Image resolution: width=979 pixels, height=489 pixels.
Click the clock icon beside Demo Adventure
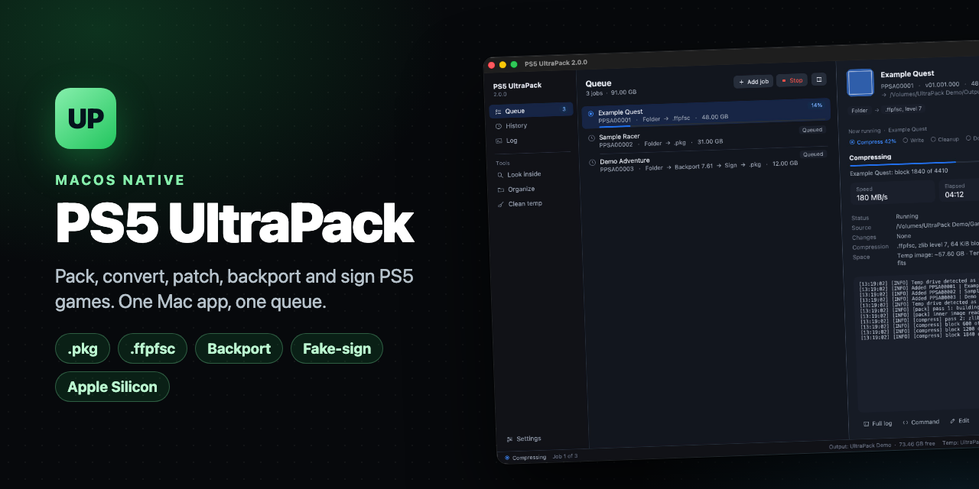[592, 163]
